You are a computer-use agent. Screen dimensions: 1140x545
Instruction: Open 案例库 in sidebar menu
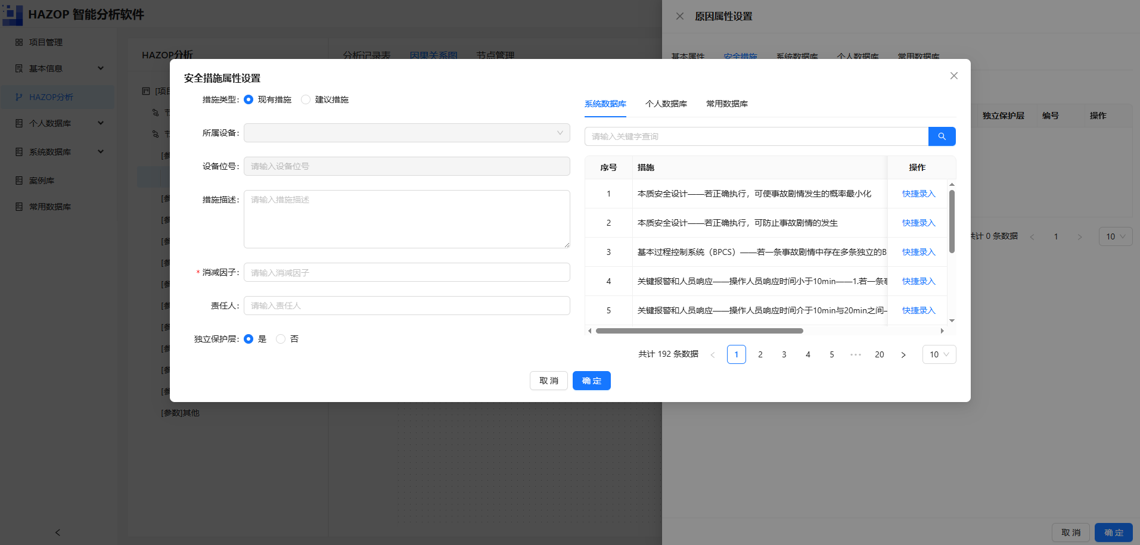[x=42, y=180]
